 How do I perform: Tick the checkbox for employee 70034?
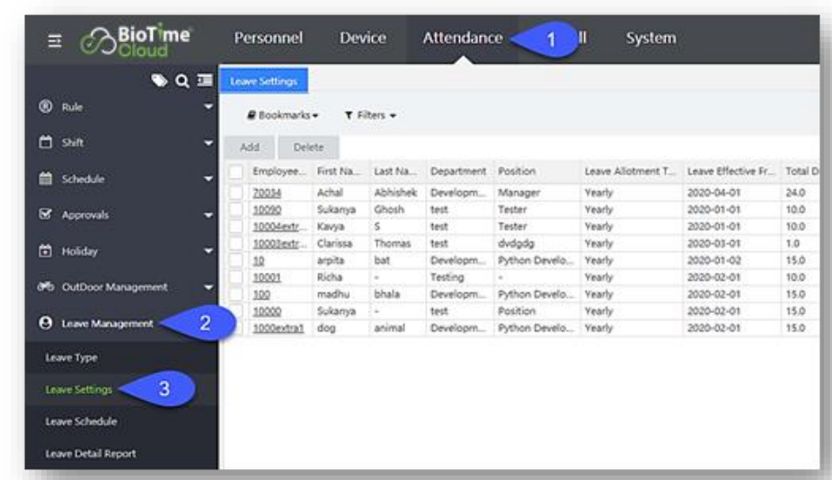coord(235,193)
